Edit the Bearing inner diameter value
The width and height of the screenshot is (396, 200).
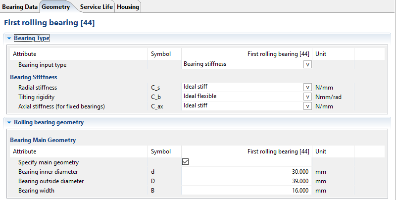click(x=247, y=172)
